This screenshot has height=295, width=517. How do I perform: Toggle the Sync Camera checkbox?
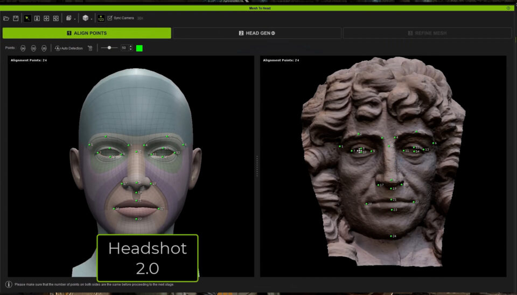110,18
